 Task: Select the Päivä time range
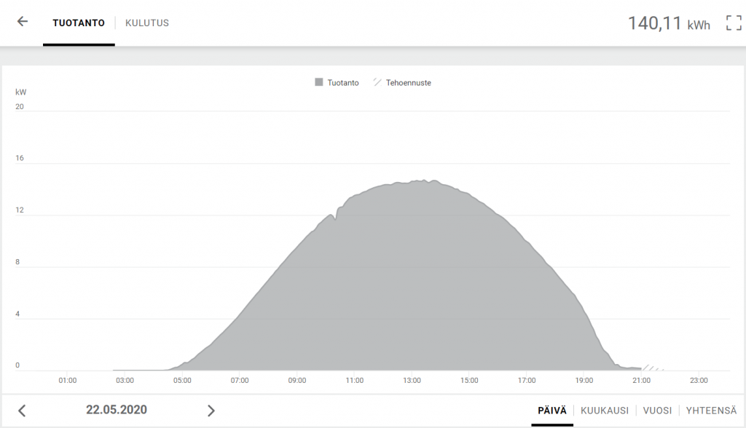[x=551, y=411]
